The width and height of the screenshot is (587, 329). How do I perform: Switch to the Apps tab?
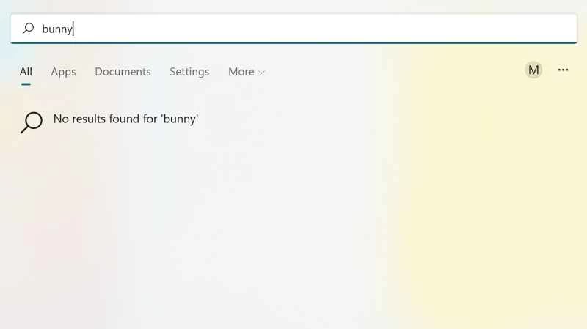point(63,72)
